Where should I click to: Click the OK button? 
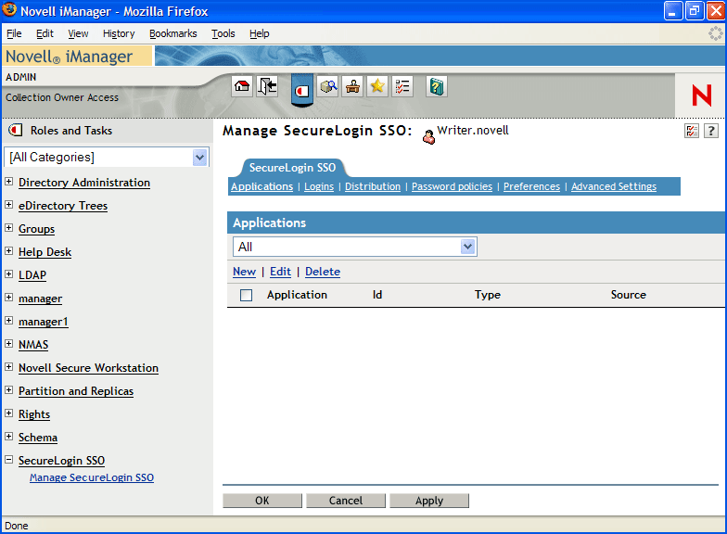(261, 501)
